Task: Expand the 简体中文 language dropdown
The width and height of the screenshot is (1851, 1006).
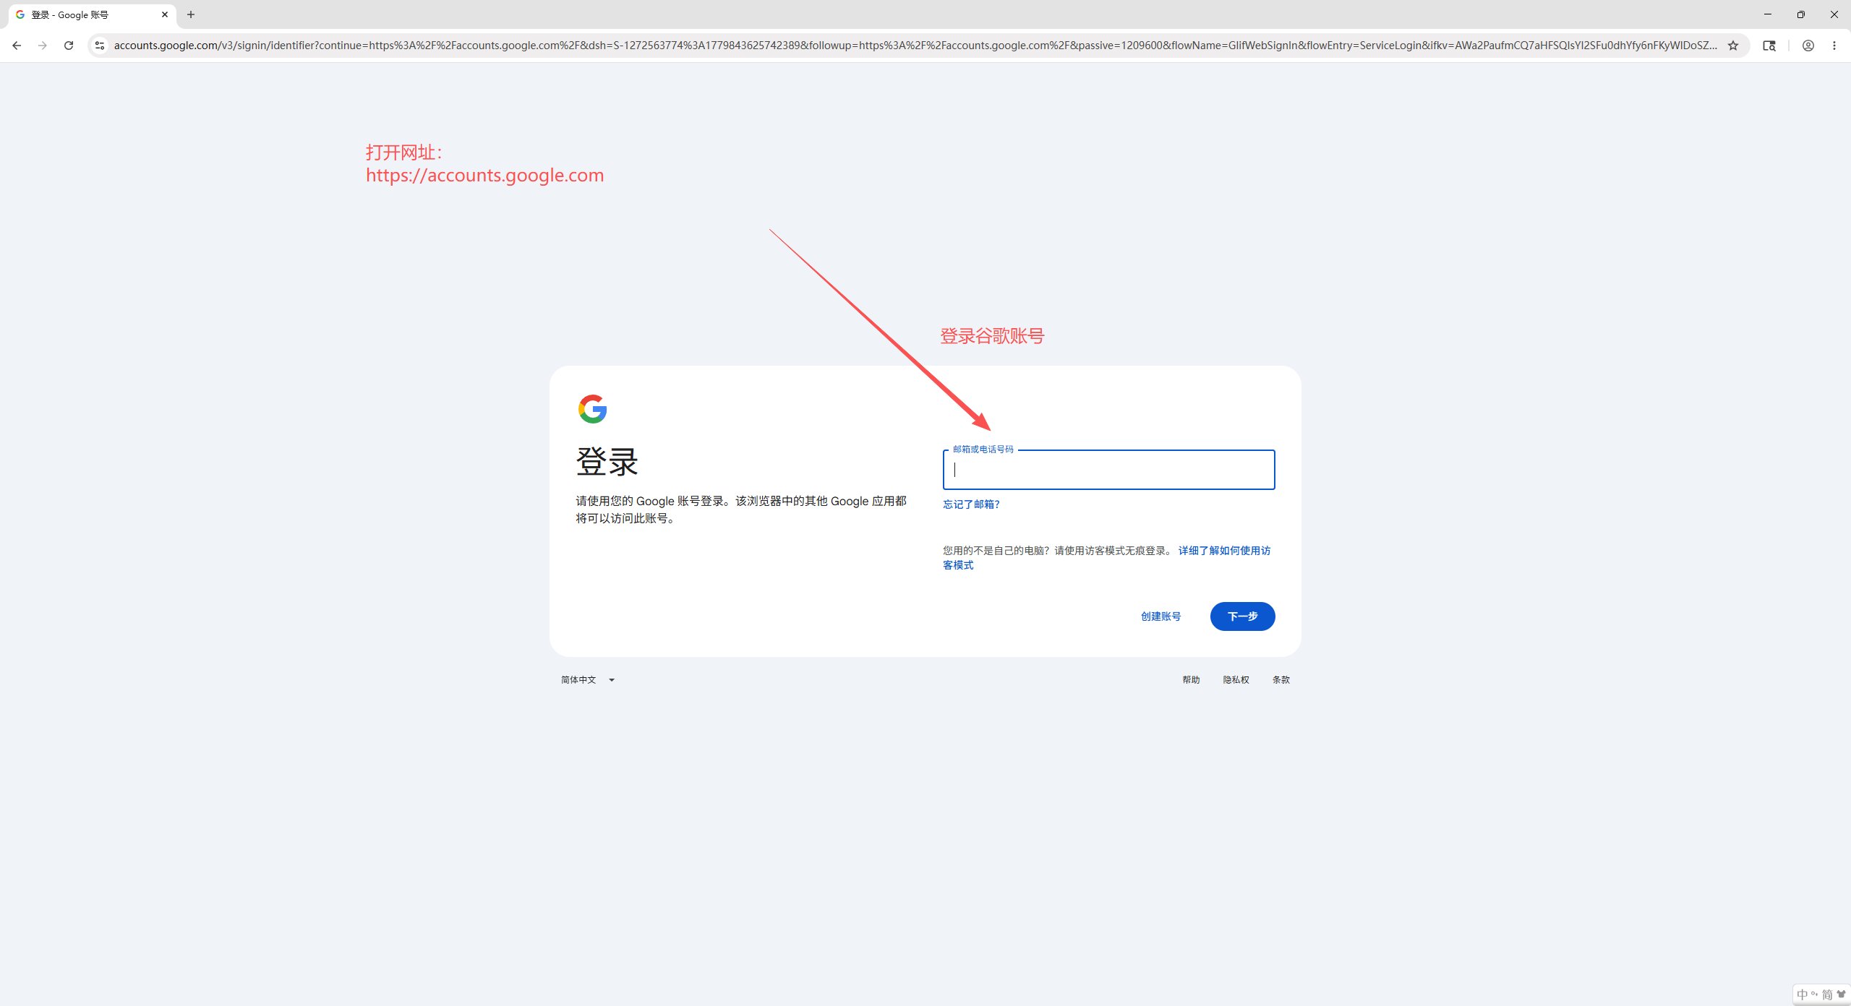Action: point(588,680)
